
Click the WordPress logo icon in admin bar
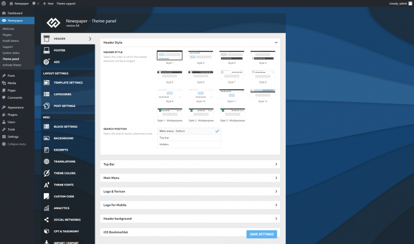pos(4,4)
